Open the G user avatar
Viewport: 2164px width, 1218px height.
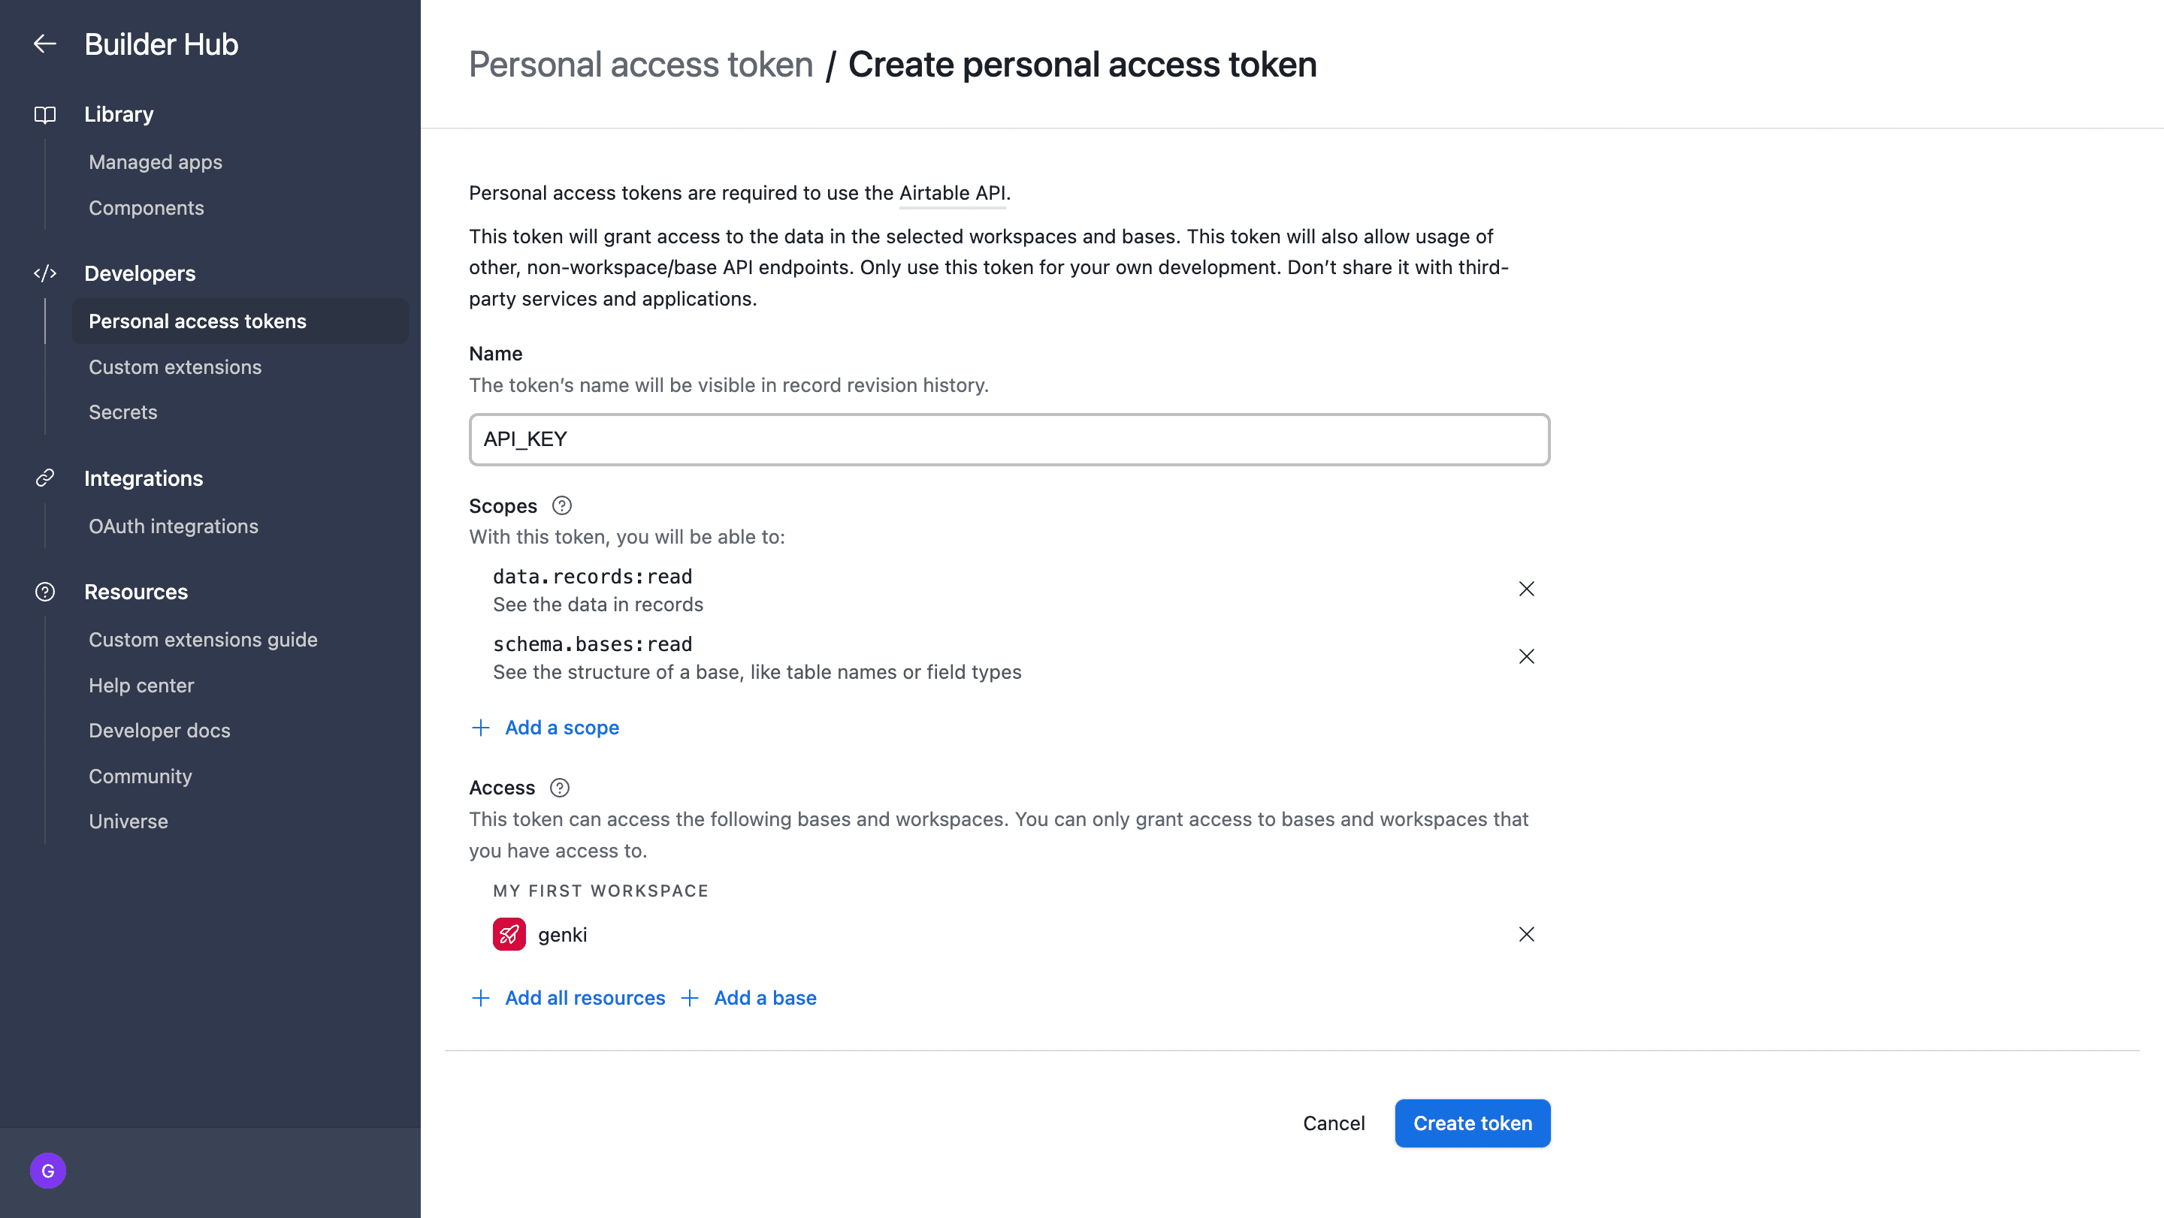[48, 1171]
